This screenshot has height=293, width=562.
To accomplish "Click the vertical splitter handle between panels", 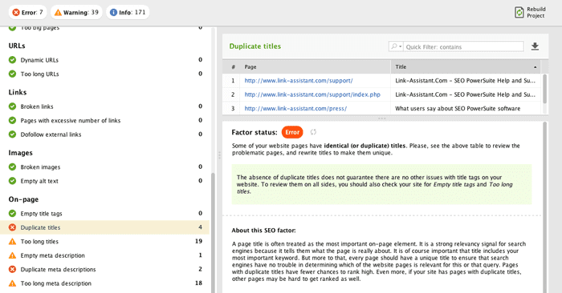I will click(x=219, y=155).
